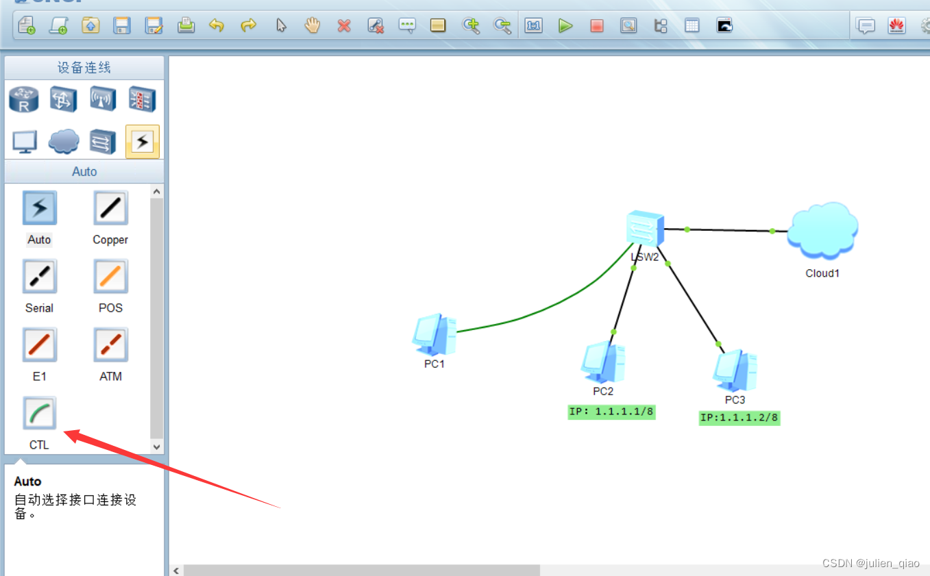This screenshot has height=576, width=930.
Task: Select the Firewall device category
Action: pyautogui.click(x=143, y=100)
